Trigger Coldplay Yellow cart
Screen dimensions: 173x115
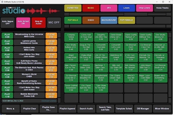coord(71,37)
